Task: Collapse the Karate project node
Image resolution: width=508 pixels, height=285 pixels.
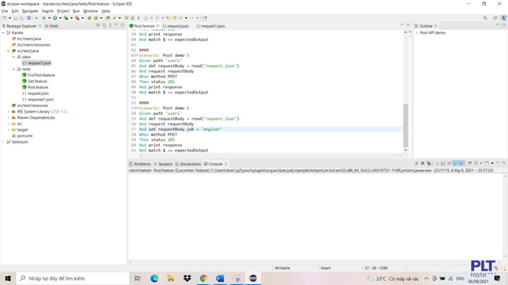Action: pyautogui.click(x=3, y=32)
